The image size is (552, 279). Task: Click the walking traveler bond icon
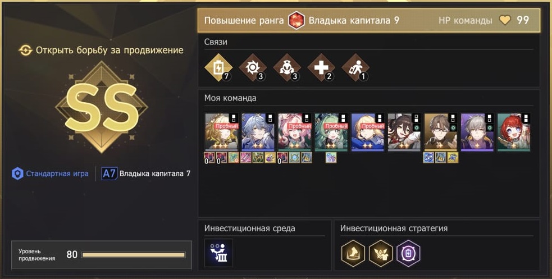pyautogui.click(x=355, y=67)
